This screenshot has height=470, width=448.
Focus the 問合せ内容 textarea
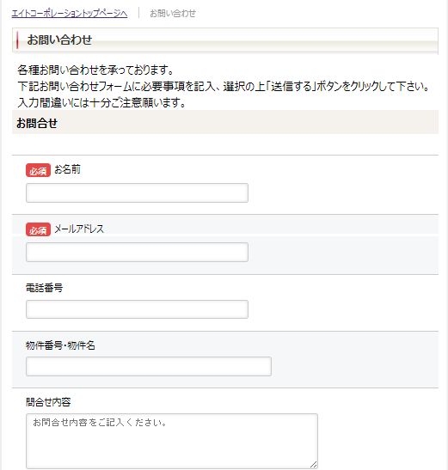click(x=172, y=441)
